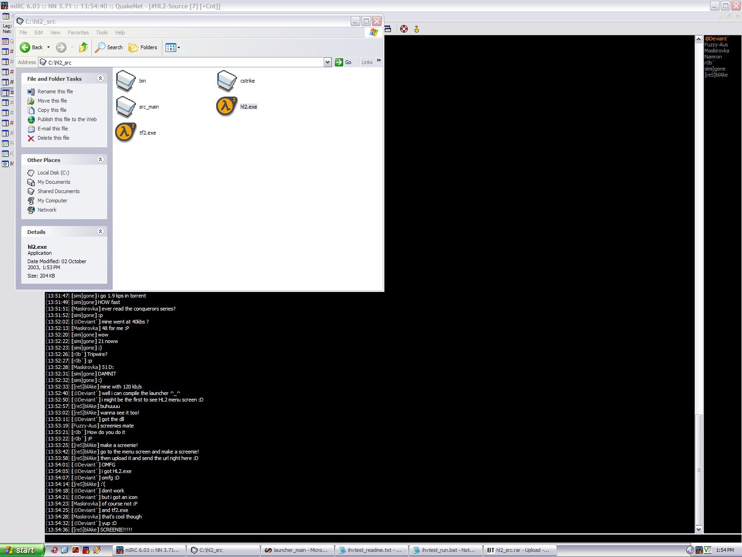This screenshot has height=557, width=742.
Task: Click the E-mail this file envelope icon
Action: 31,129
